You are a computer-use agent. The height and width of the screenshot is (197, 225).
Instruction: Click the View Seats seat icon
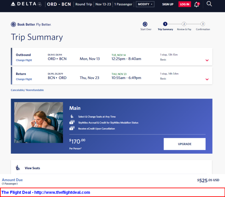(x=18, y=168)
